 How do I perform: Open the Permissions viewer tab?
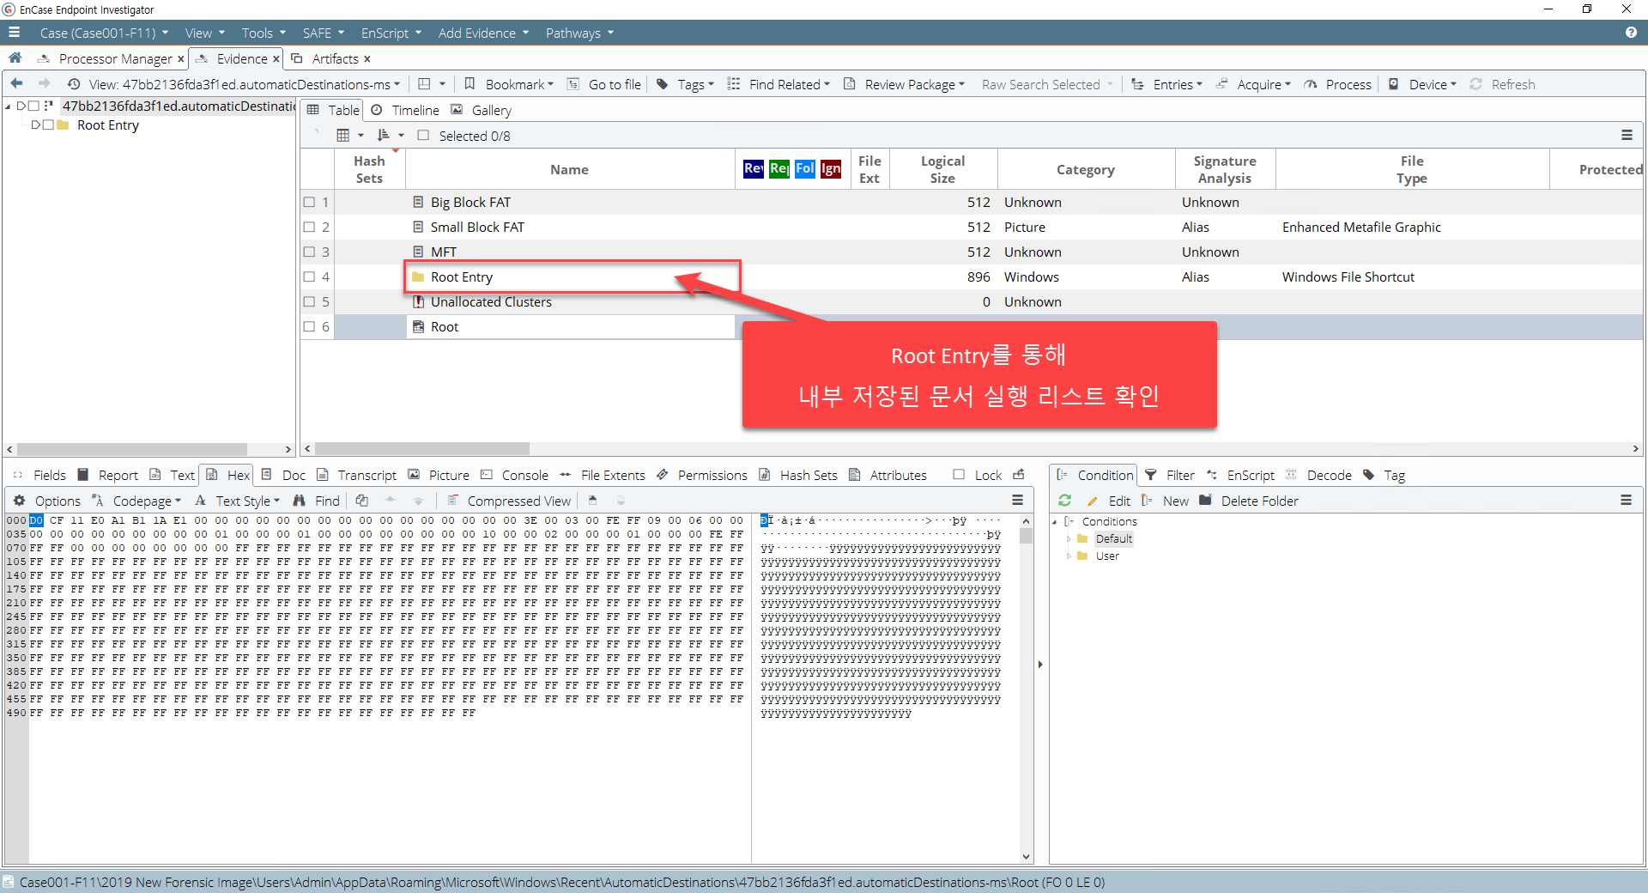702,475
